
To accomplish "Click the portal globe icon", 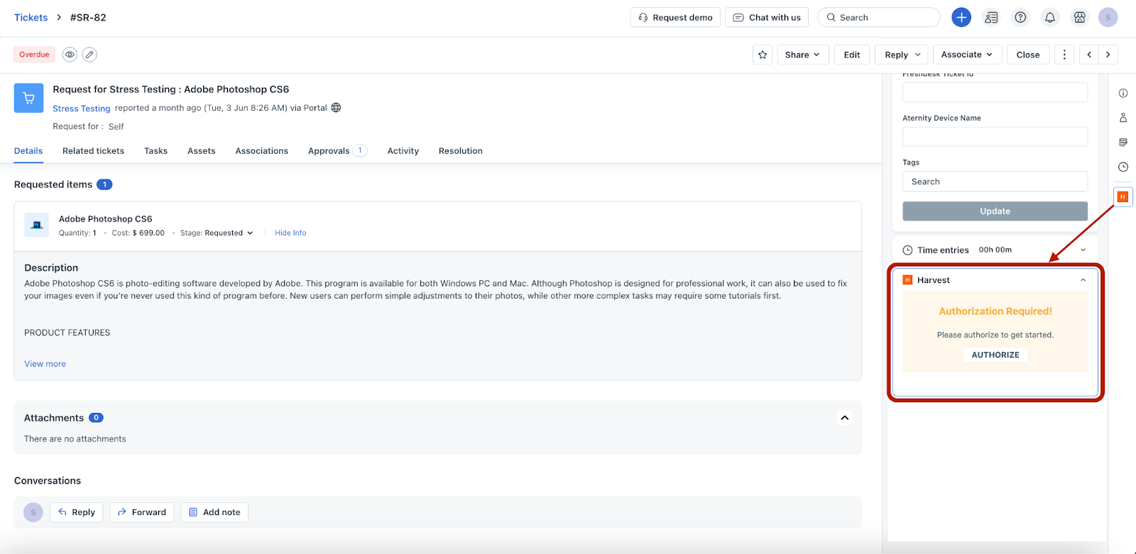I will pos(337,108).
